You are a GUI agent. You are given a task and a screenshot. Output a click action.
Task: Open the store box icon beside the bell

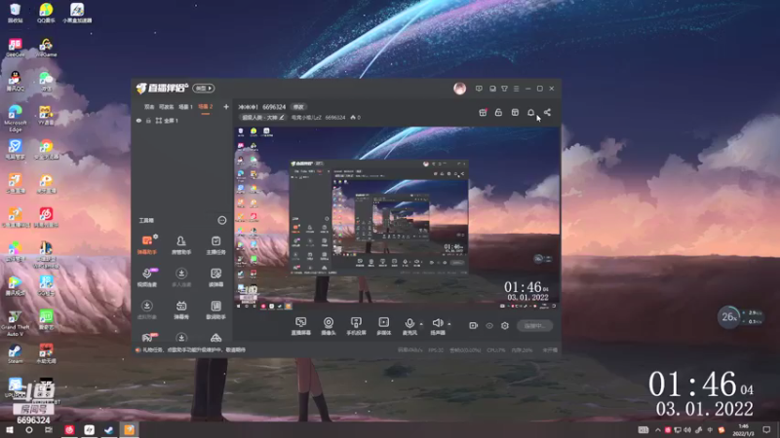[515, 113]
